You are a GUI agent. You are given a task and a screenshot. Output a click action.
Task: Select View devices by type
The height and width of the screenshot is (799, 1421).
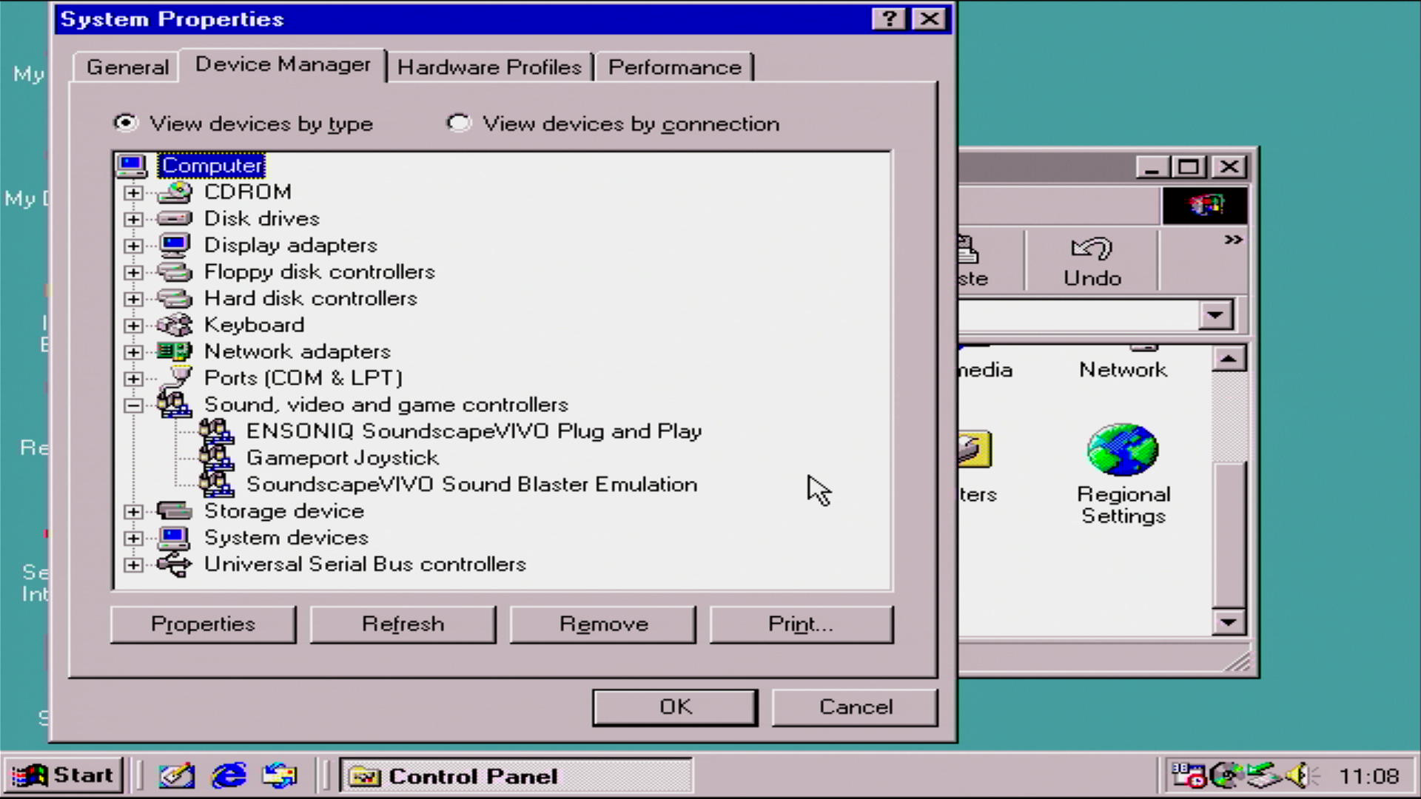pyautogui.click(x=126, y=123)
